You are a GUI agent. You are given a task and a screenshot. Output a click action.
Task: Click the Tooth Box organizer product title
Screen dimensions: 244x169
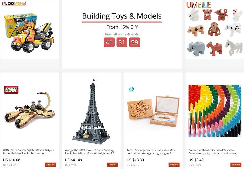[151, 152]
